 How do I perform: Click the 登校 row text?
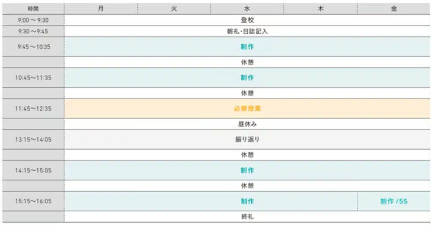(247, 20)
